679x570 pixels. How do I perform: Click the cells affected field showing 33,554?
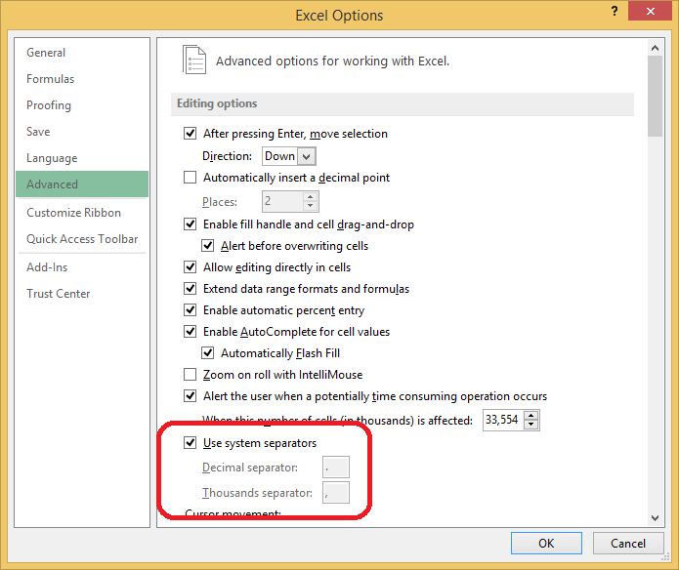point(503,420)
